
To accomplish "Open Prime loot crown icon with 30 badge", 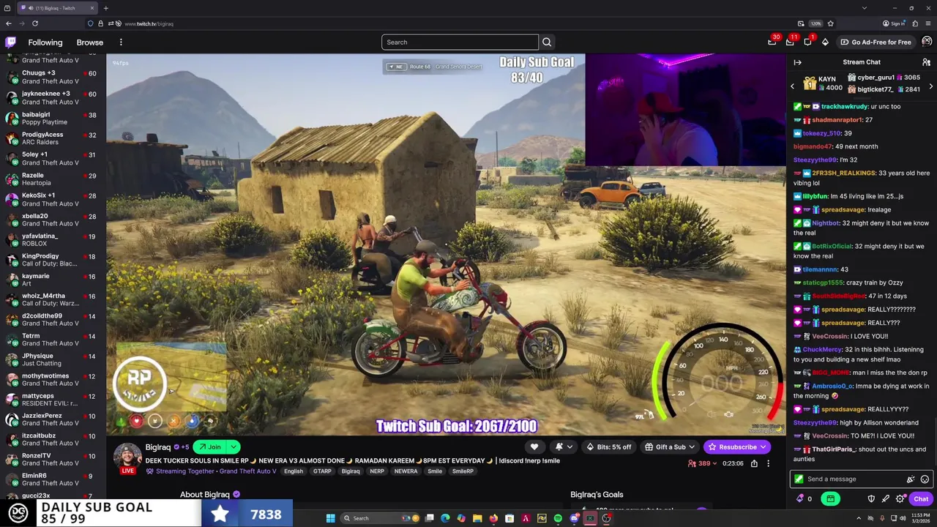I will click(x=772, y=42).
